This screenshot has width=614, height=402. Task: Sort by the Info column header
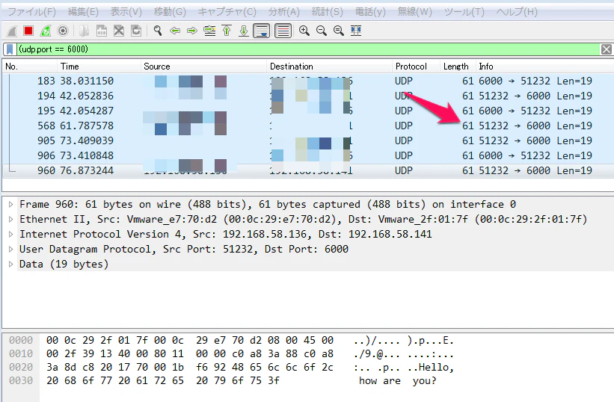pos(544,67)
